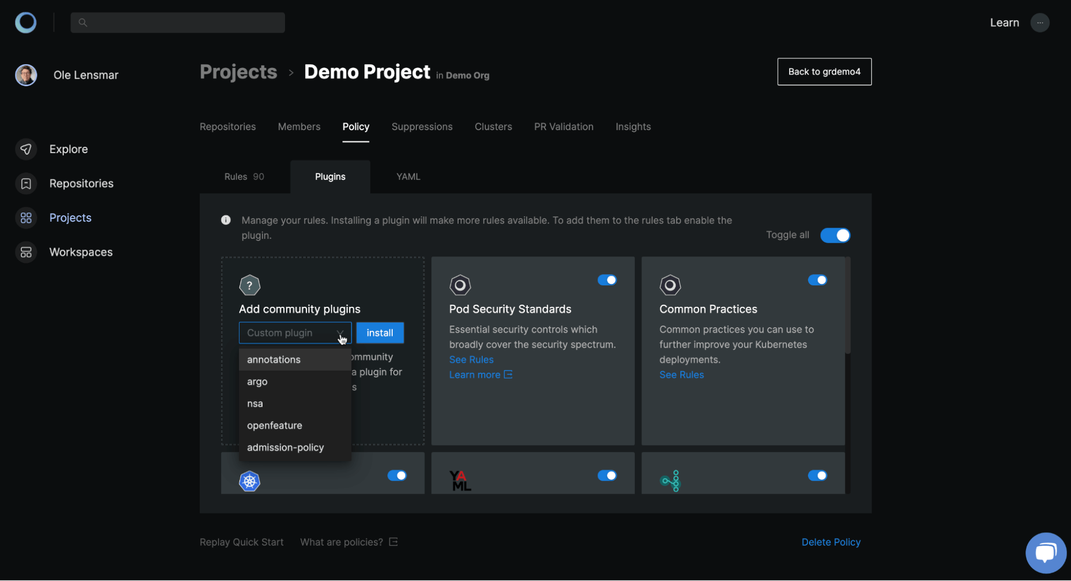Open the Suppressions tab
The width and height of the screenshot is (1071, 581).
pos(422,127)
